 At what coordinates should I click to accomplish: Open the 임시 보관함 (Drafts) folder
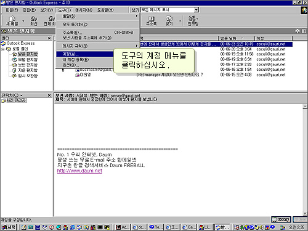pos(28,76)
